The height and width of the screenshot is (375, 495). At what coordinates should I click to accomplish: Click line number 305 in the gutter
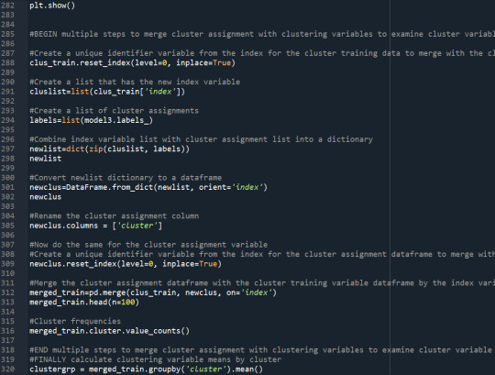(7, 226)
